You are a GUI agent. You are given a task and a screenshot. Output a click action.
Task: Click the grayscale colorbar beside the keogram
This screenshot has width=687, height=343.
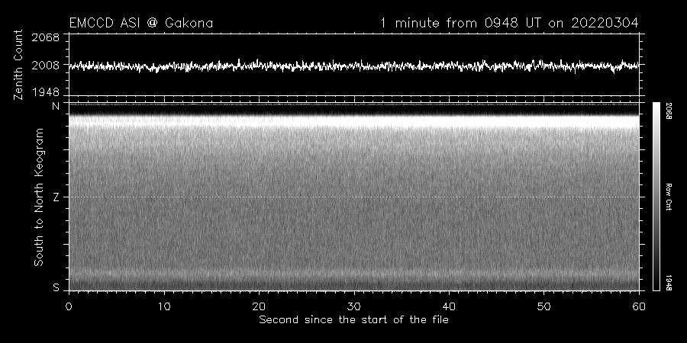pyautogui.click(x=656, y=197)
